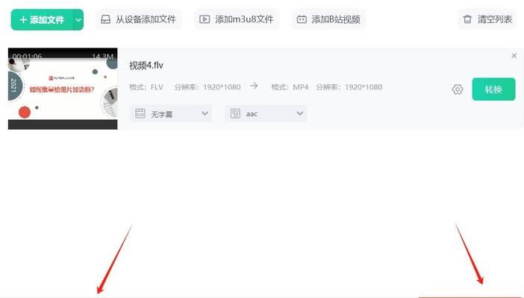524x298 pixels.
Task: Open output settings via the gear icon
Action: click(458, 89)
